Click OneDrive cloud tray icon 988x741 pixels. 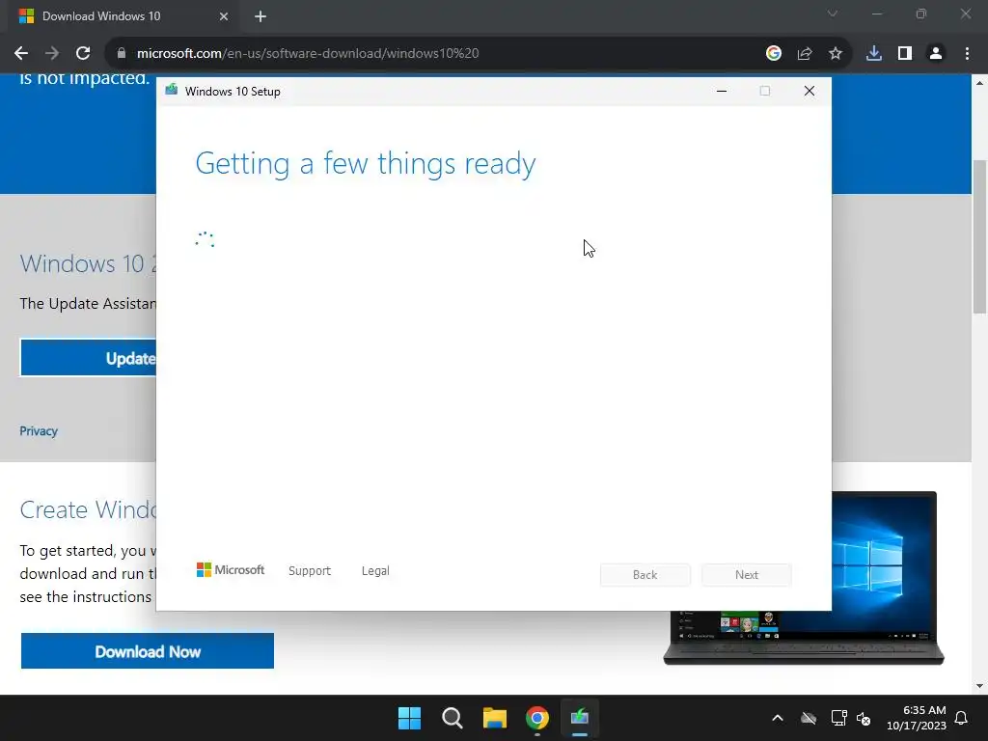coord(809,718)
